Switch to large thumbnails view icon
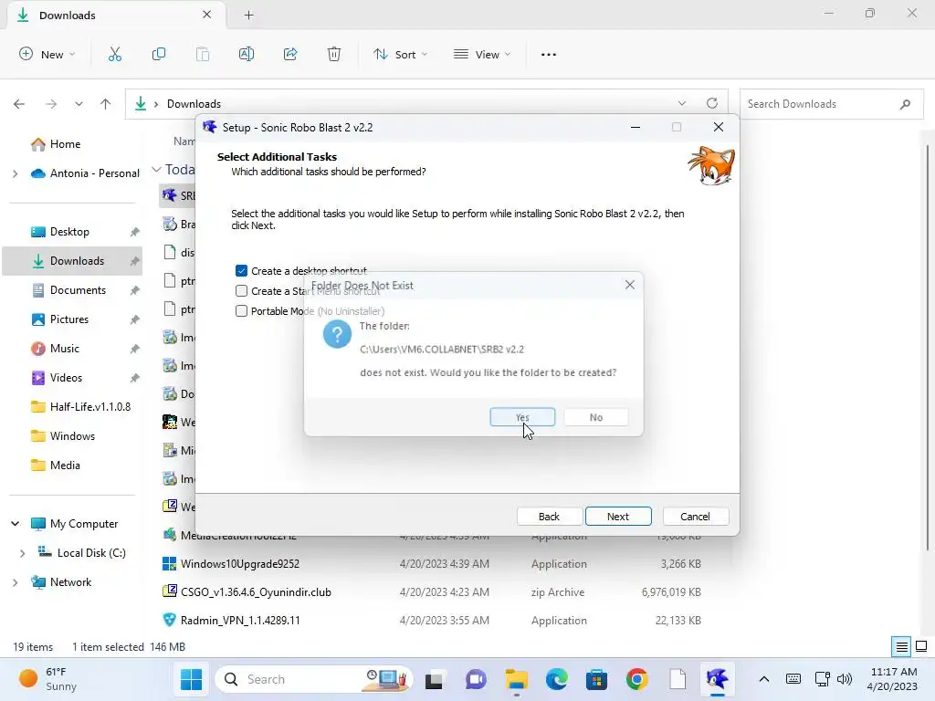Viewport: 935px width, 701px height. [x=921, y=646]
